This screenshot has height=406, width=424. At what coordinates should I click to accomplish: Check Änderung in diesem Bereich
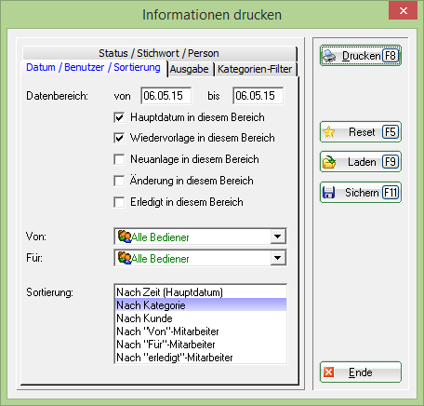[x=119, y=181]
